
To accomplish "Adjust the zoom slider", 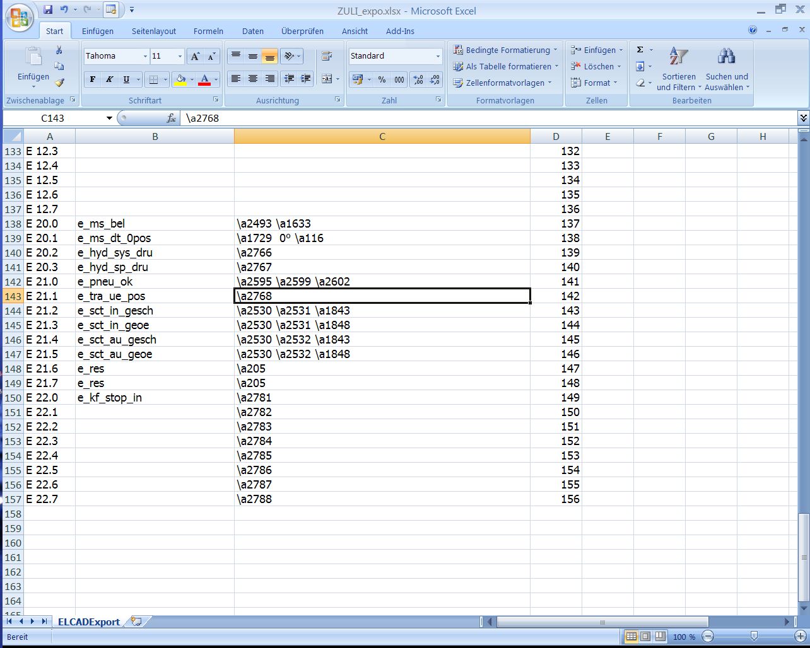I will 754,637.
